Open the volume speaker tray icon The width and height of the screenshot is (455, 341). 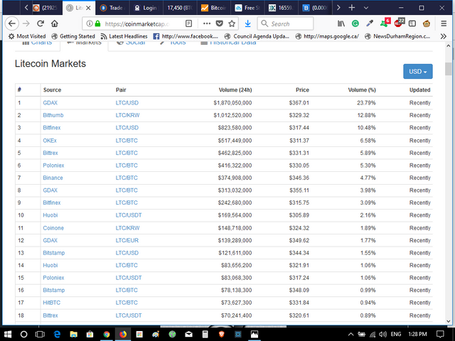[382, 335]
